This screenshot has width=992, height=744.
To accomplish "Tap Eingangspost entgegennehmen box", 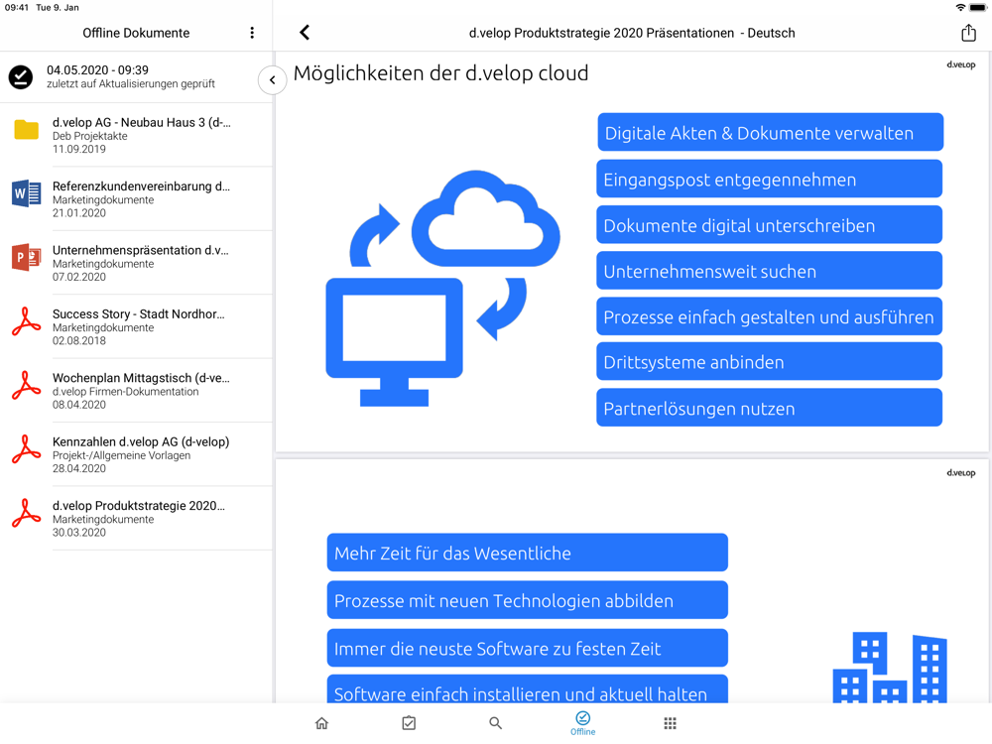I will [770, 179].
